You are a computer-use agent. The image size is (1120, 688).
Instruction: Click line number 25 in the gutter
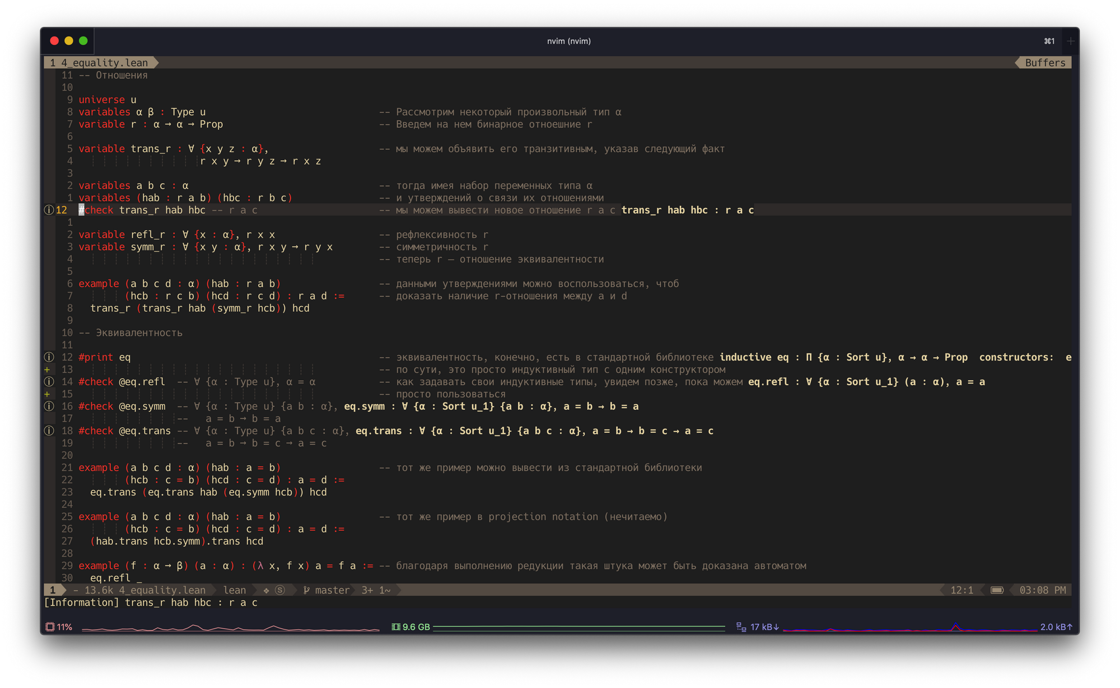[67, 517]
